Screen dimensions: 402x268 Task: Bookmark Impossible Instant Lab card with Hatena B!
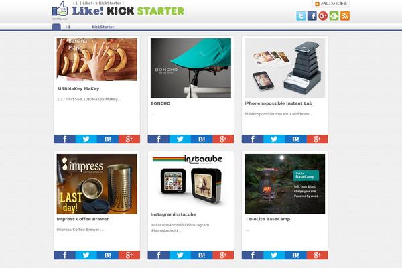point(295,139)
